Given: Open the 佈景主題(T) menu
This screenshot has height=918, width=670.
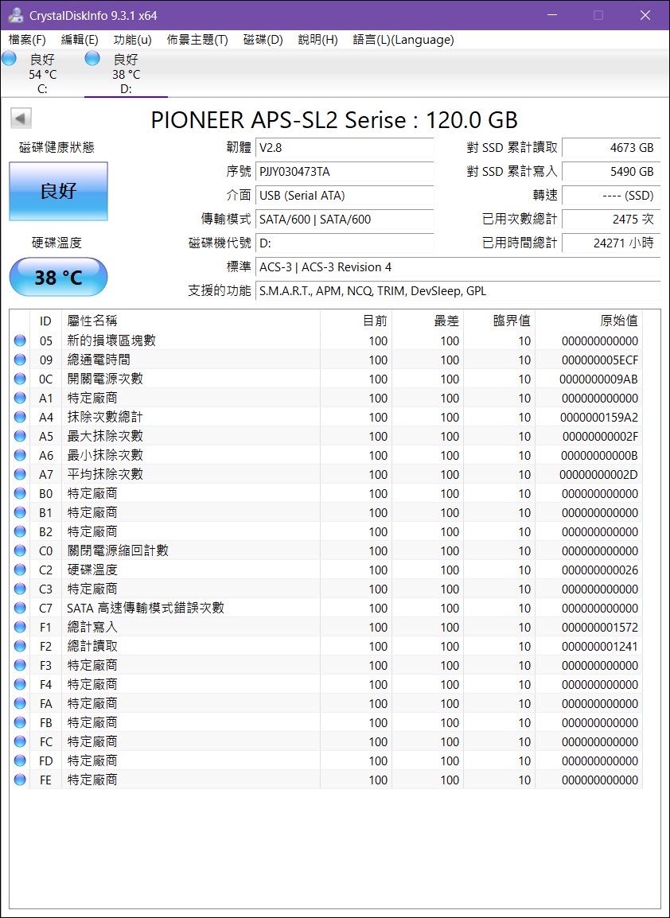Looking at the screenshot, I should (197, 40).
